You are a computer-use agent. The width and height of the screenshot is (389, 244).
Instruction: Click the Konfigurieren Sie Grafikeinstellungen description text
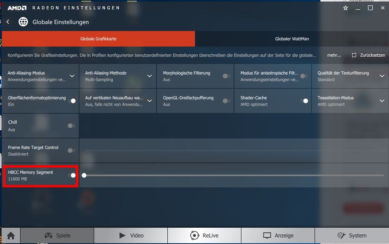click(162, 55)
